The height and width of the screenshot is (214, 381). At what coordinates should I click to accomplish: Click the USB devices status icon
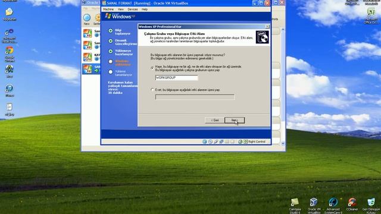tap(216, 141)
